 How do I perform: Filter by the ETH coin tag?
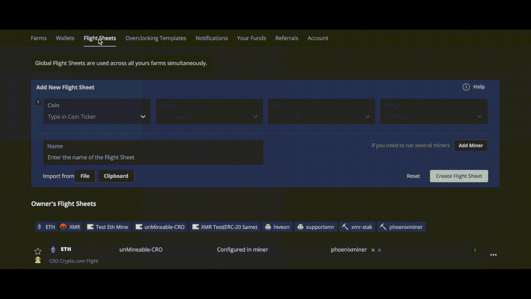(46, 227)
